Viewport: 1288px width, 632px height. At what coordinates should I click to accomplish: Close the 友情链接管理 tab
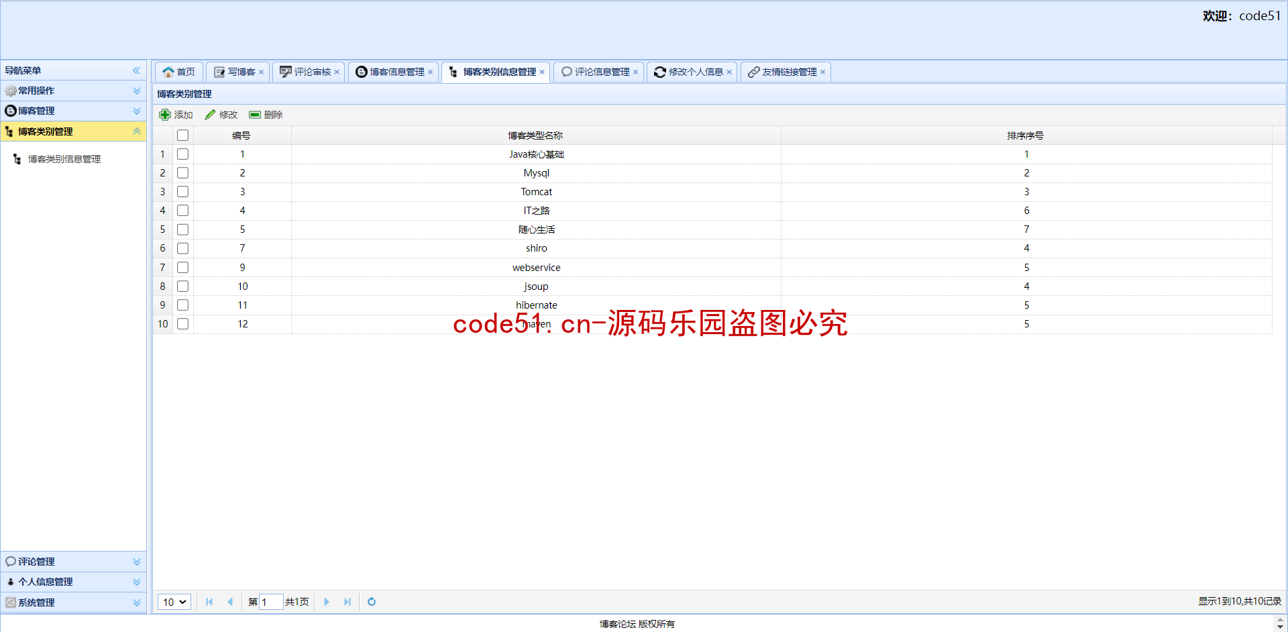[x=823, y=72]
